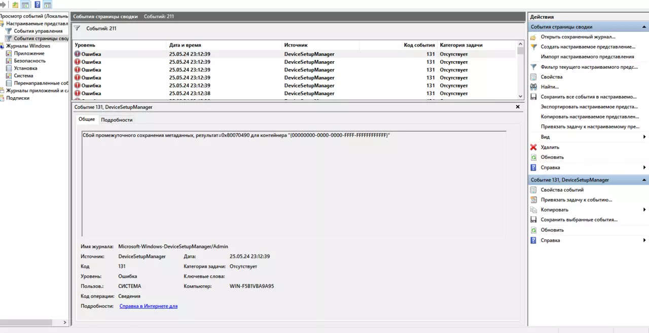649x333 pixels.
Task: Open the Безопасность log
Action: (x=29, y=61)
